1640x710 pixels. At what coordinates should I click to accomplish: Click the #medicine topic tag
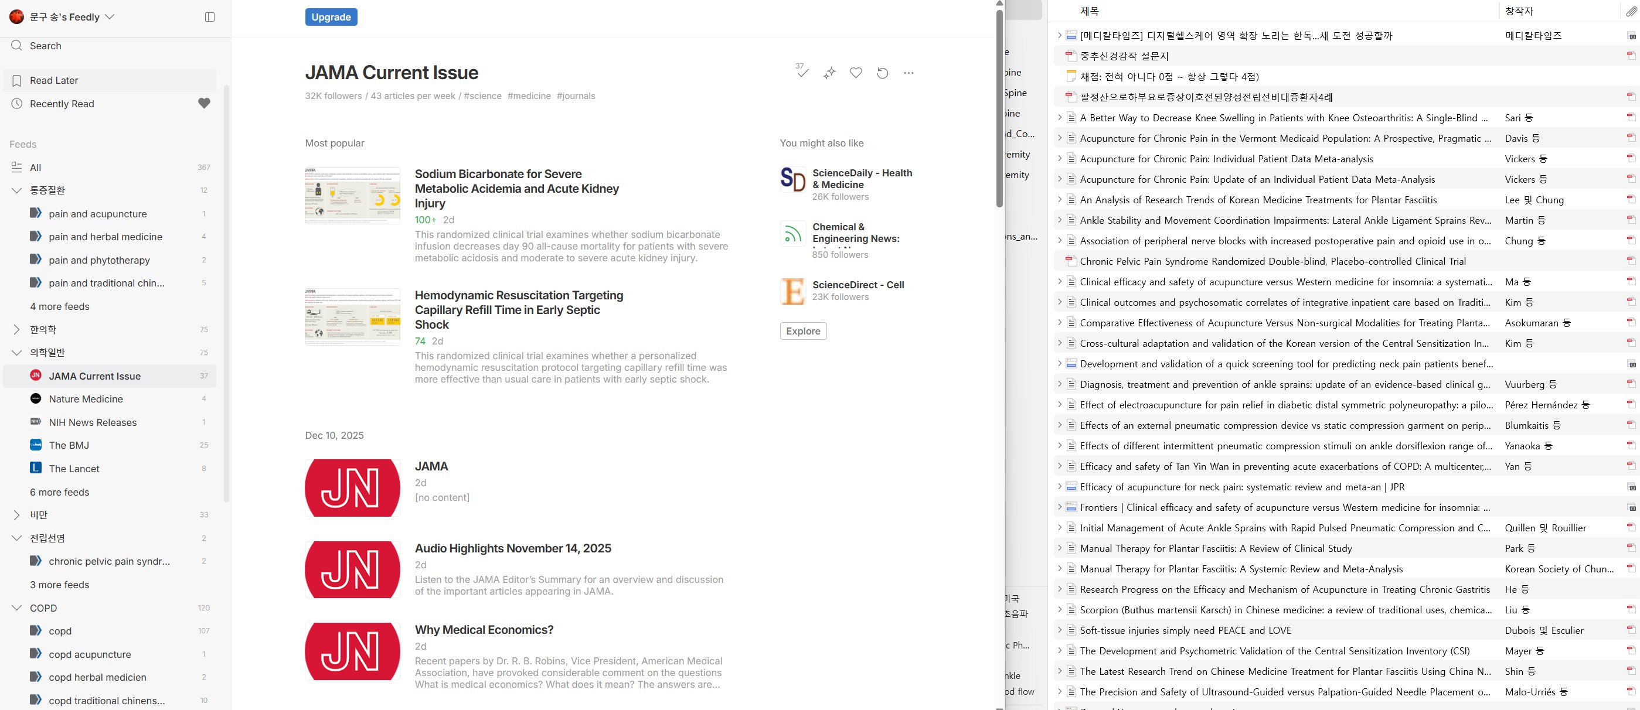click(529, 96)
